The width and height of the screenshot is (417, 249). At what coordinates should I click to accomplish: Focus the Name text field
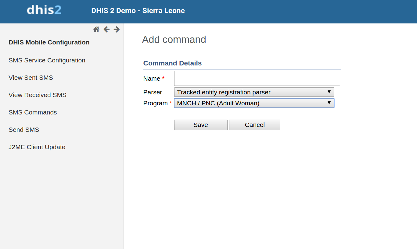pos(257,79)
